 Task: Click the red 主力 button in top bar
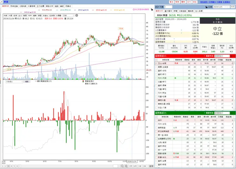(189, 2)
